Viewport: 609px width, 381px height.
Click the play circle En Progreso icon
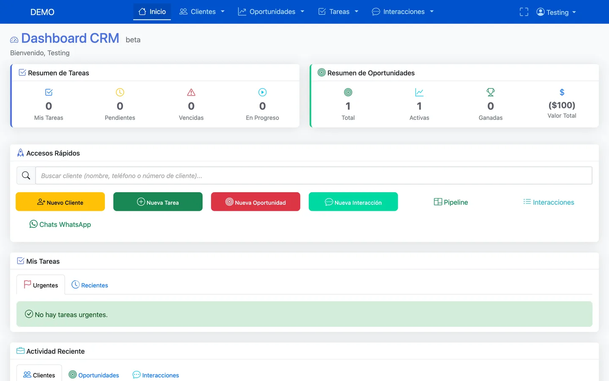coord(263,92)
